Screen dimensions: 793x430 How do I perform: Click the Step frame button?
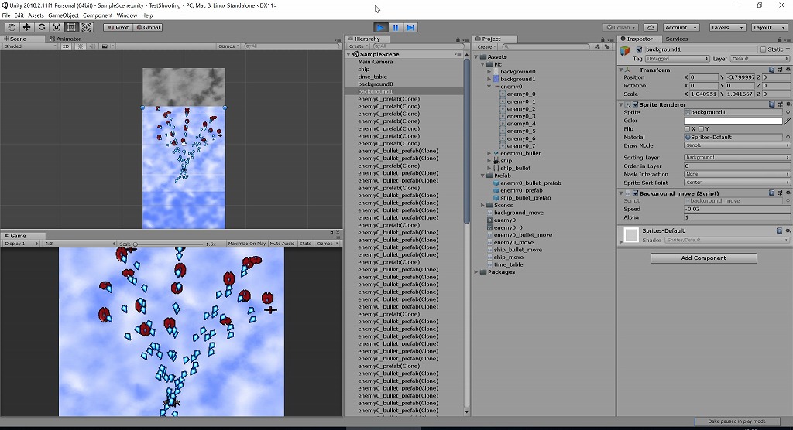pyautogui.click(x=411, y=27)
